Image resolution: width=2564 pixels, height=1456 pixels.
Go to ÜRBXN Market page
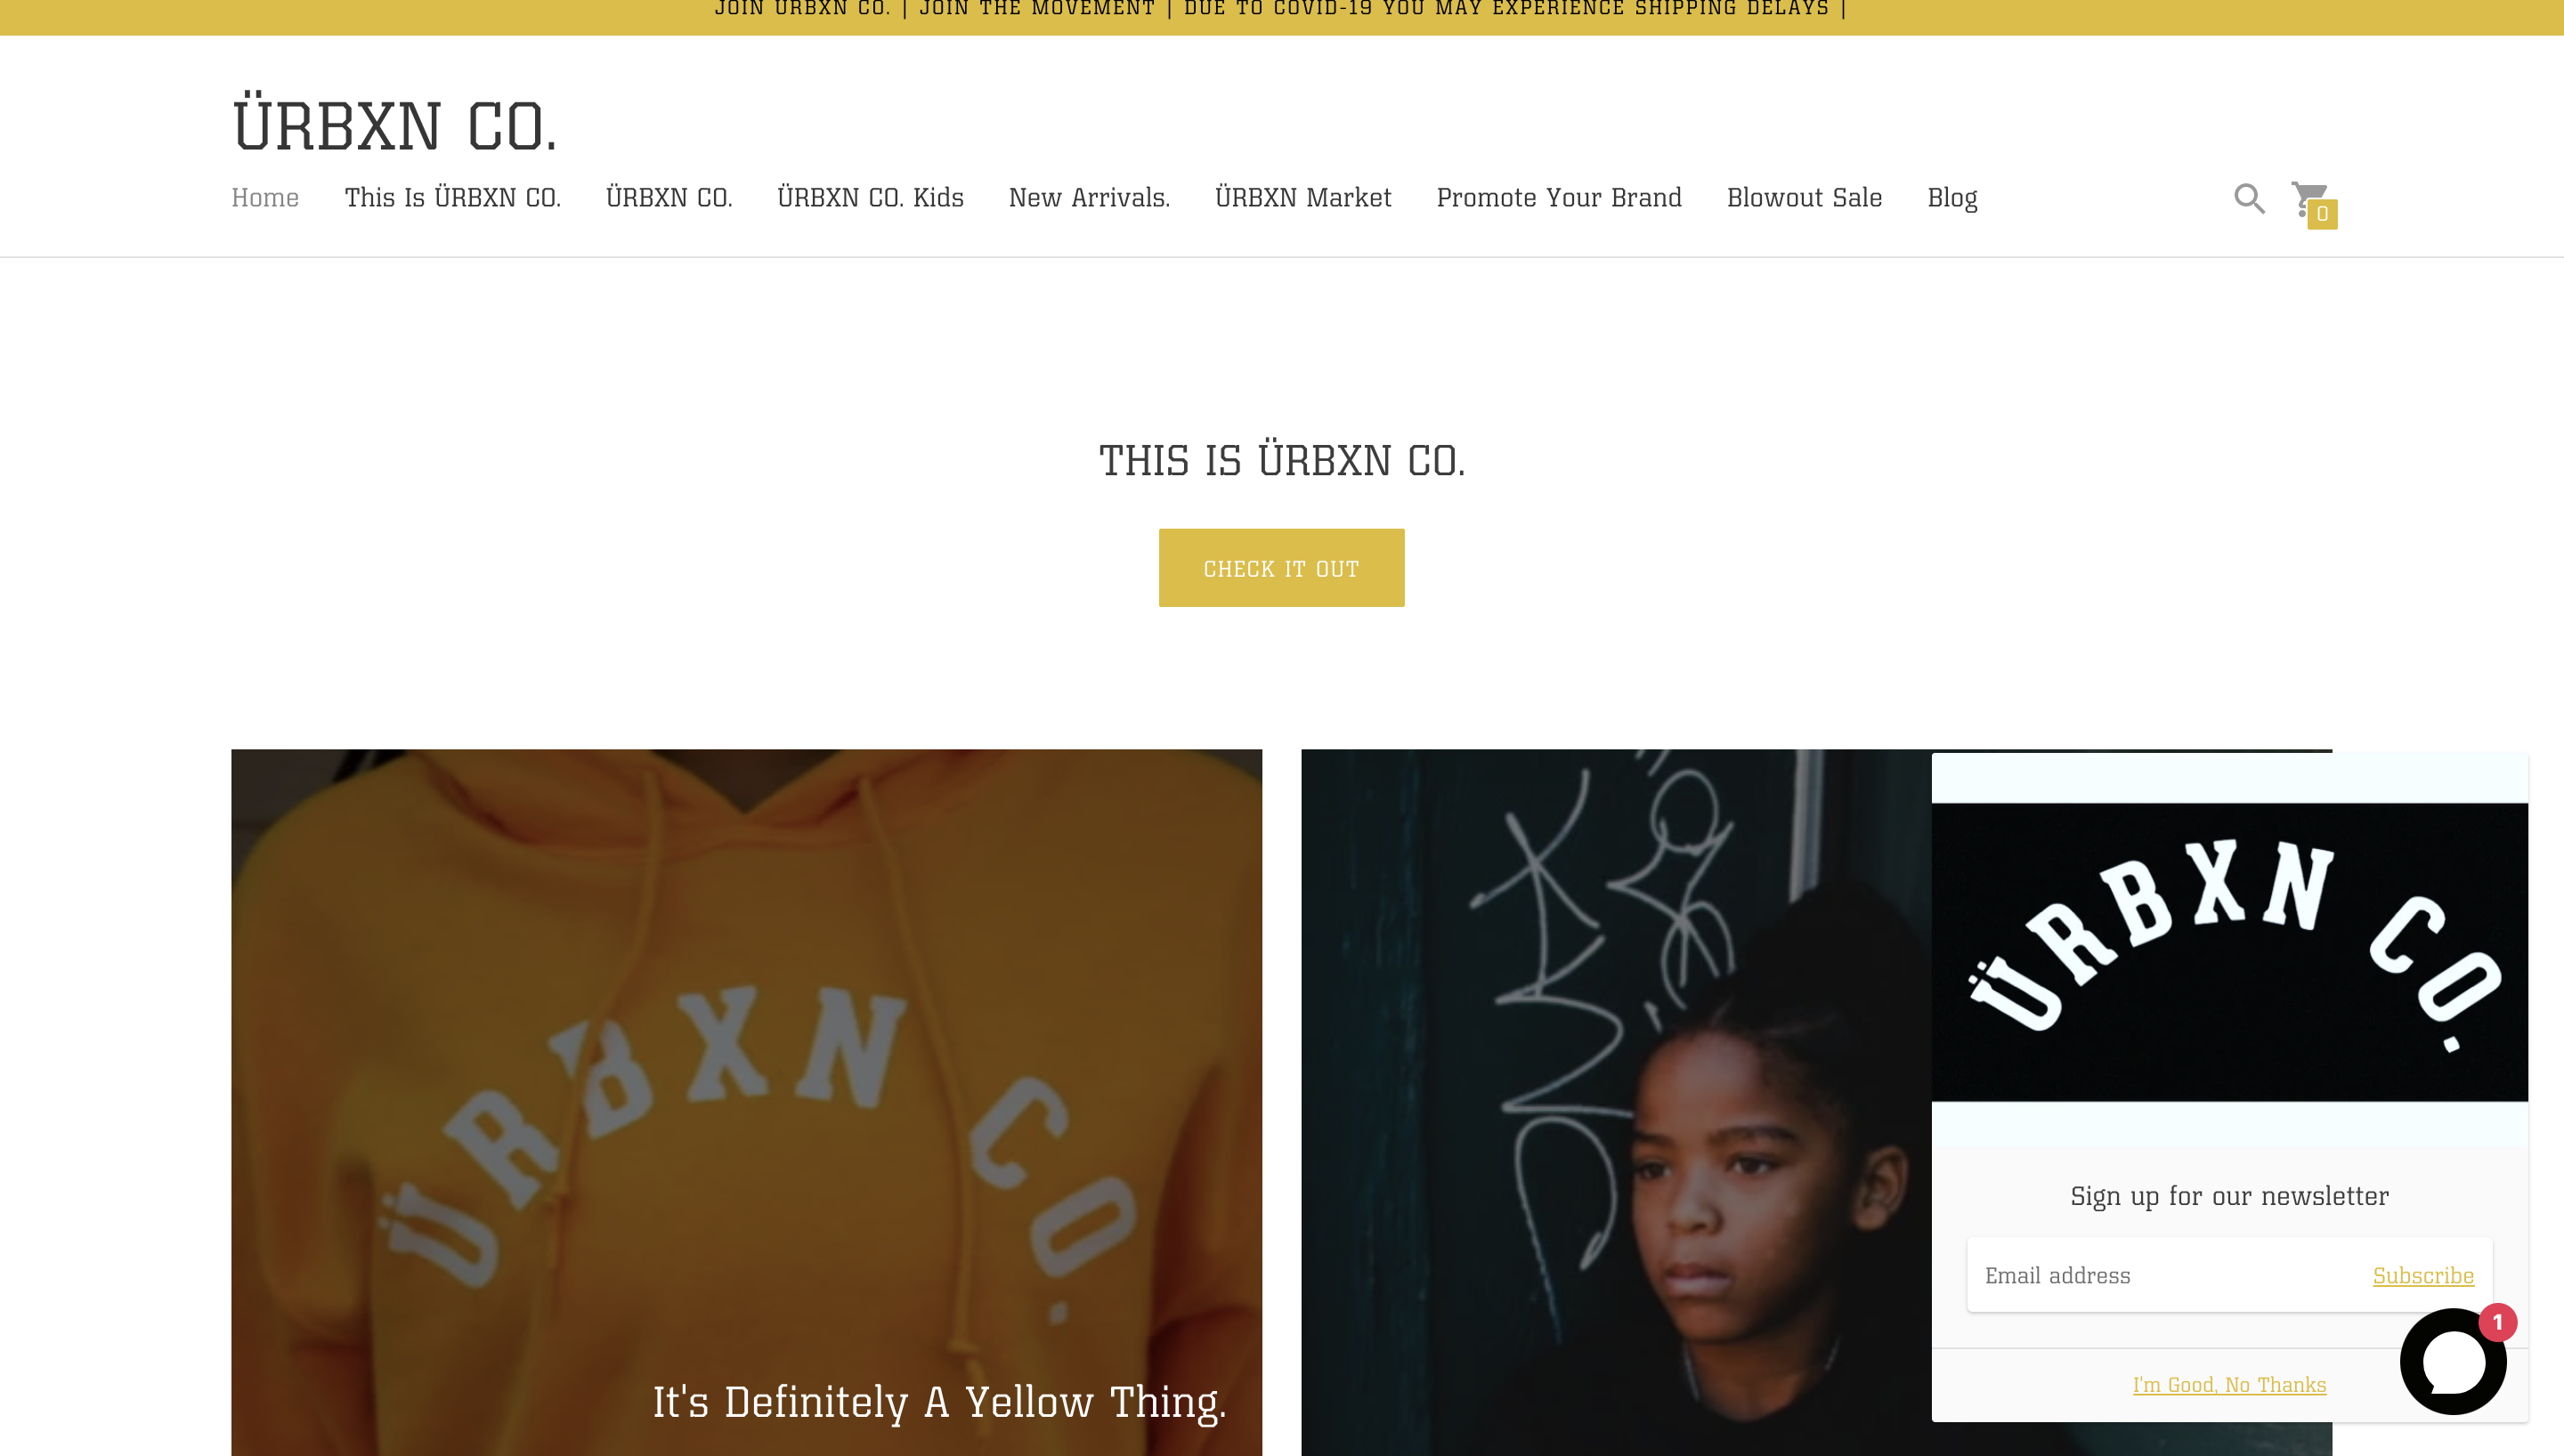1303,198
